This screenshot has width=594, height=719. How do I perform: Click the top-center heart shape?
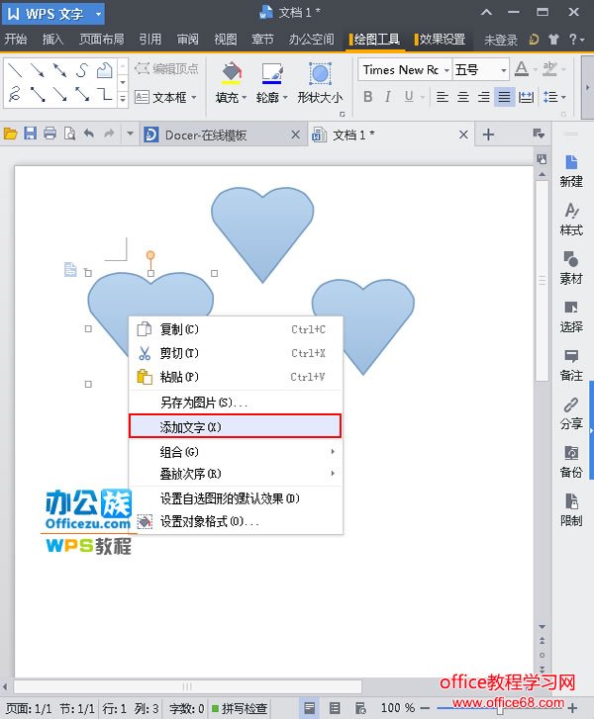click(262, 227)
